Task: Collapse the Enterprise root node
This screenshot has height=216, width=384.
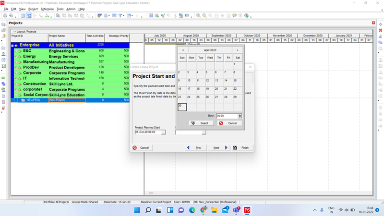Action: point(12,46)
